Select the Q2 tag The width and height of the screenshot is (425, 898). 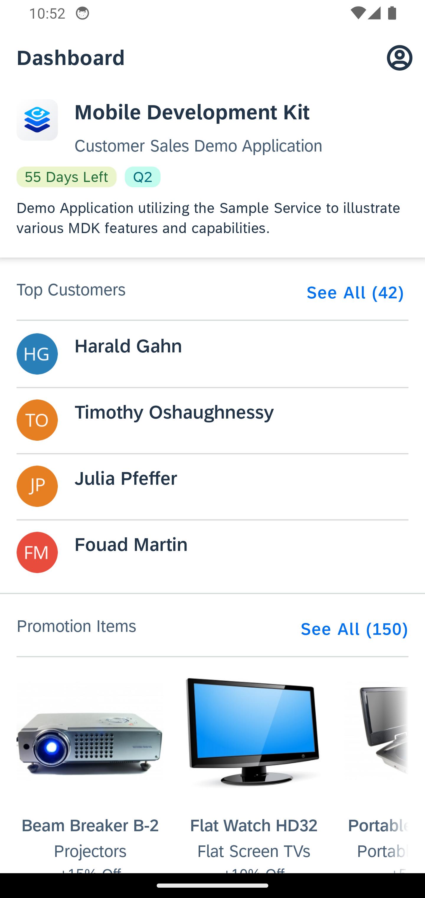coord(143,177)
